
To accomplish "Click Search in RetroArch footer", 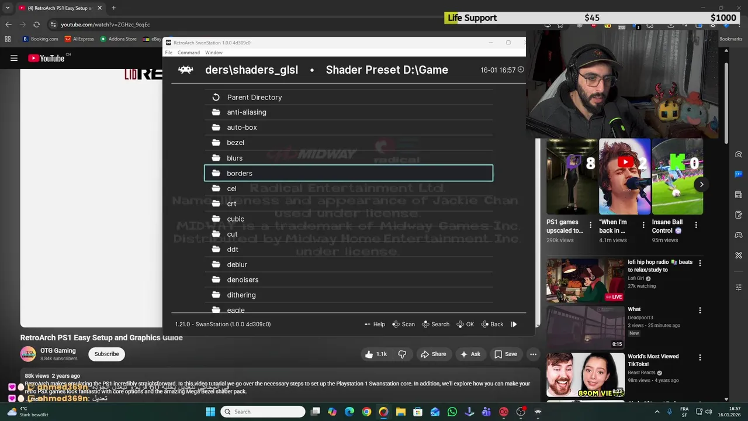I will click(x=436, y=324).
